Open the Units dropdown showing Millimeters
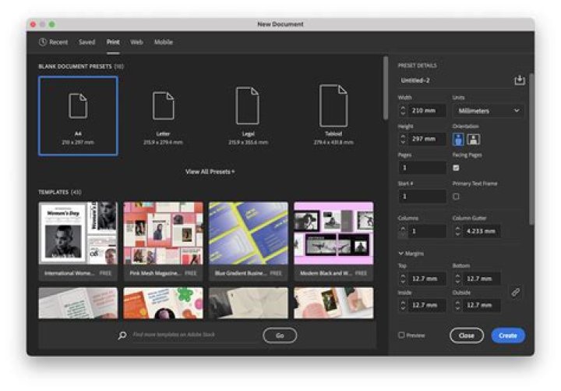The height and width of the screenshot is (391, 561). coord(488,111)
